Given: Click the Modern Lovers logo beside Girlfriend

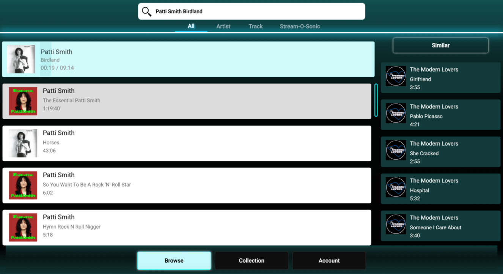Looking at the screenshot, I should click(x=396, y=76).
